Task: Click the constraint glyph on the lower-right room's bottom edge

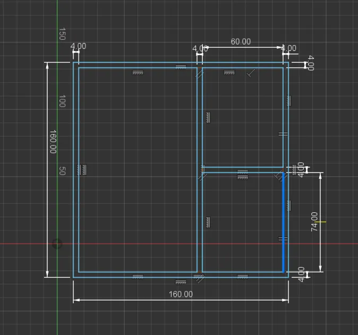Action: pos(242,277)
